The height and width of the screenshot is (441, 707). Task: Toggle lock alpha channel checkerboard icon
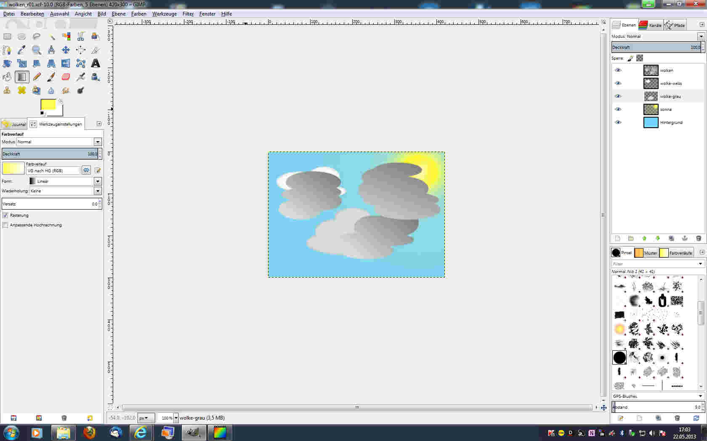click(x=640, y=58)
